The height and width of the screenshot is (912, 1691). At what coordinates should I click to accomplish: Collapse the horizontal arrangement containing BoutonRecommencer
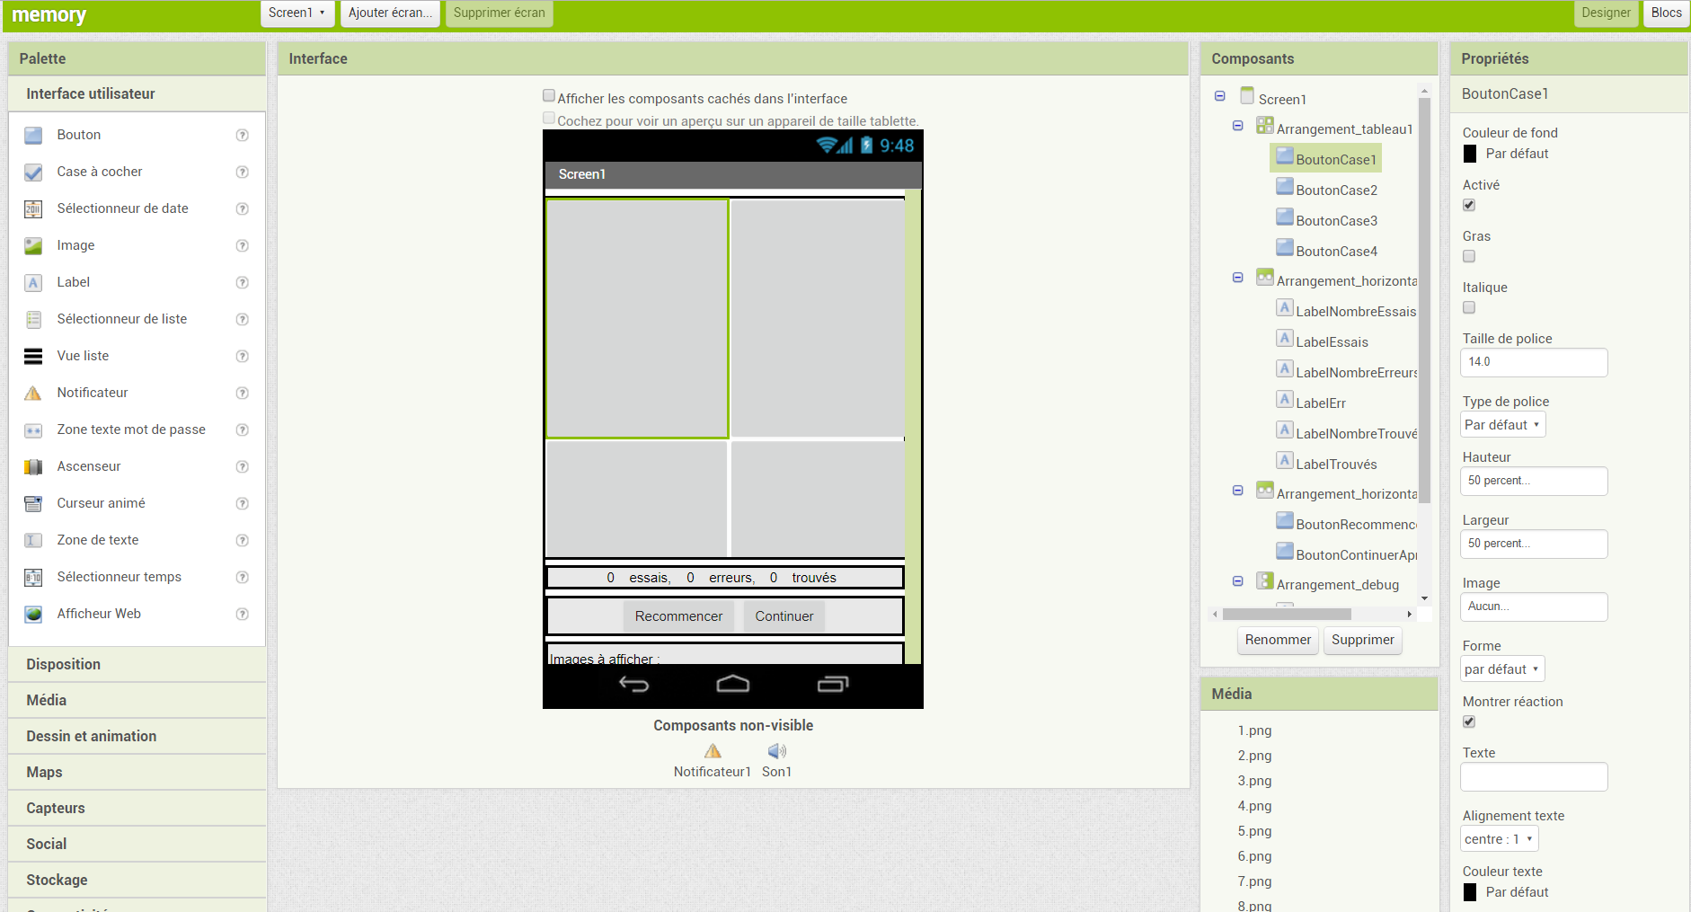pos(1237,491)
